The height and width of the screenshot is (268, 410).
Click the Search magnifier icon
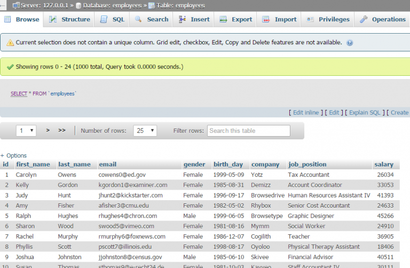tap(138, 19)
